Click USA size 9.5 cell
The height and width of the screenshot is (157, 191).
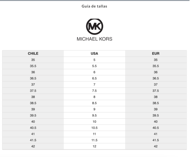[x=95, y=115]
